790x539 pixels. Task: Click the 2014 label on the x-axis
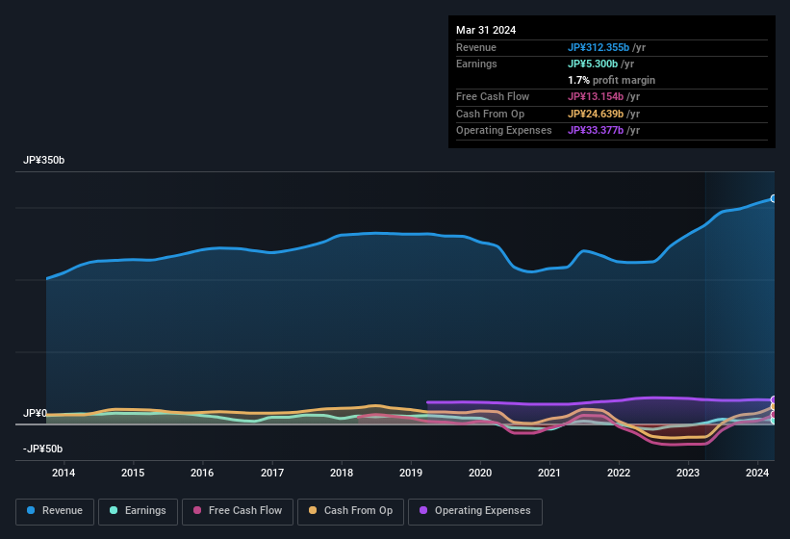[x=64, y=473]
